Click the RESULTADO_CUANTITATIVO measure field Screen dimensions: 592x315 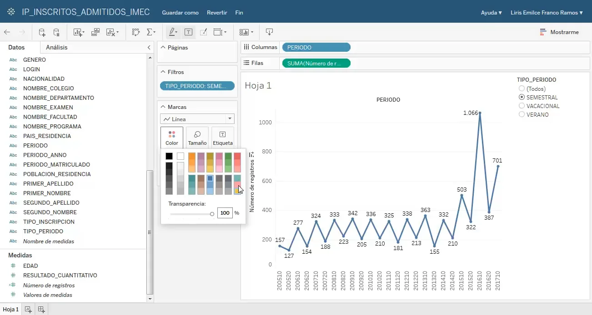[x=60, y=276]
